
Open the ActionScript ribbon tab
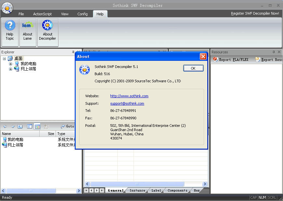pyautogui.click(x=43, y=14)
